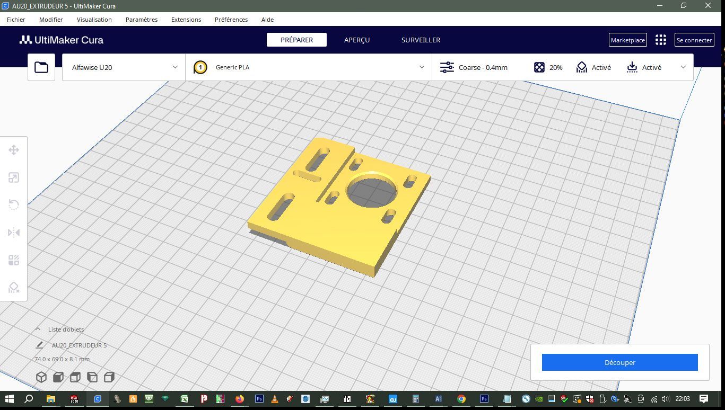Expand print settings panel with chevron arrow
Image resolution: width=725 pixels, height=410 pixels.
[683, 67]
